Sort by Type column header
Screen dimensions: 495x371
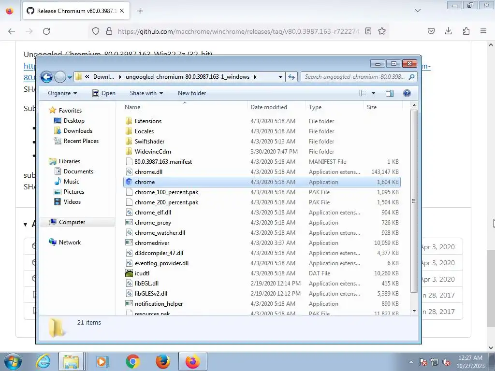pyautogui.click(x=335, y=107)
